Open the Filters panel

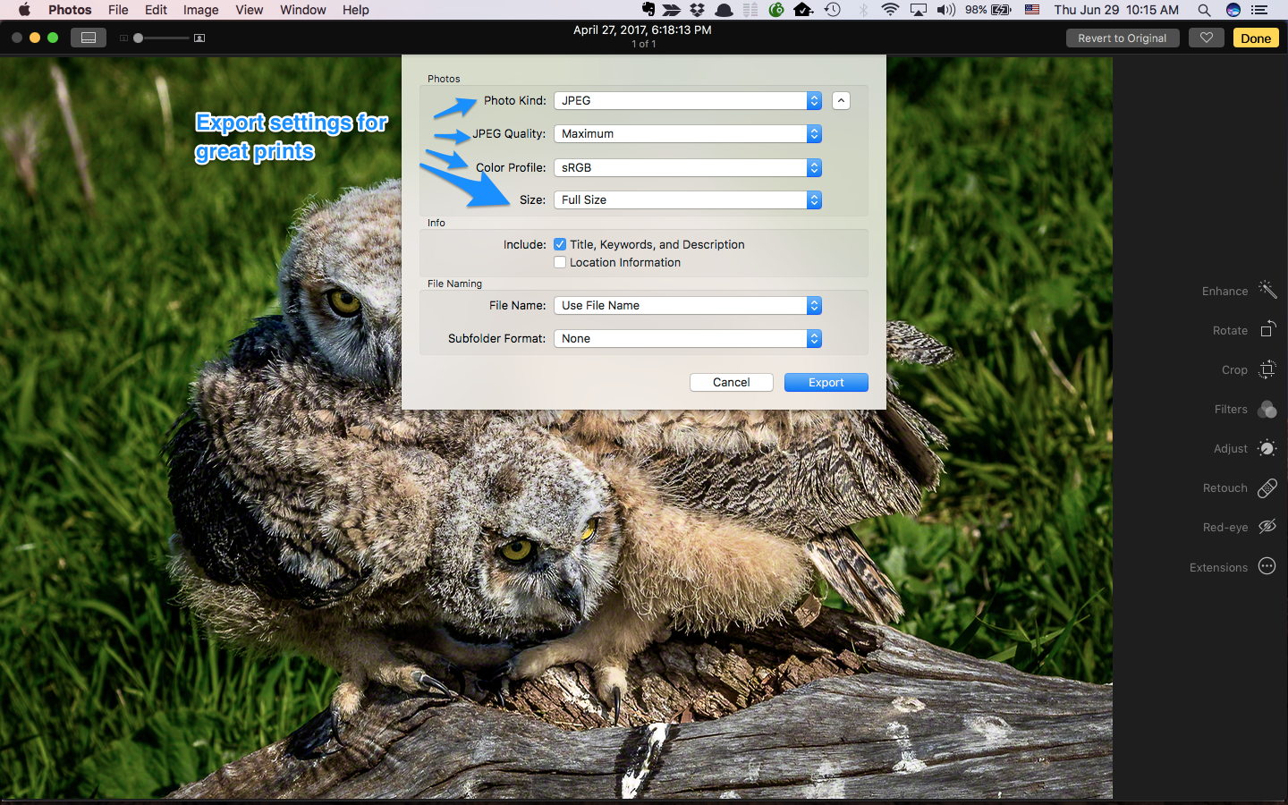coord(1266,409)
